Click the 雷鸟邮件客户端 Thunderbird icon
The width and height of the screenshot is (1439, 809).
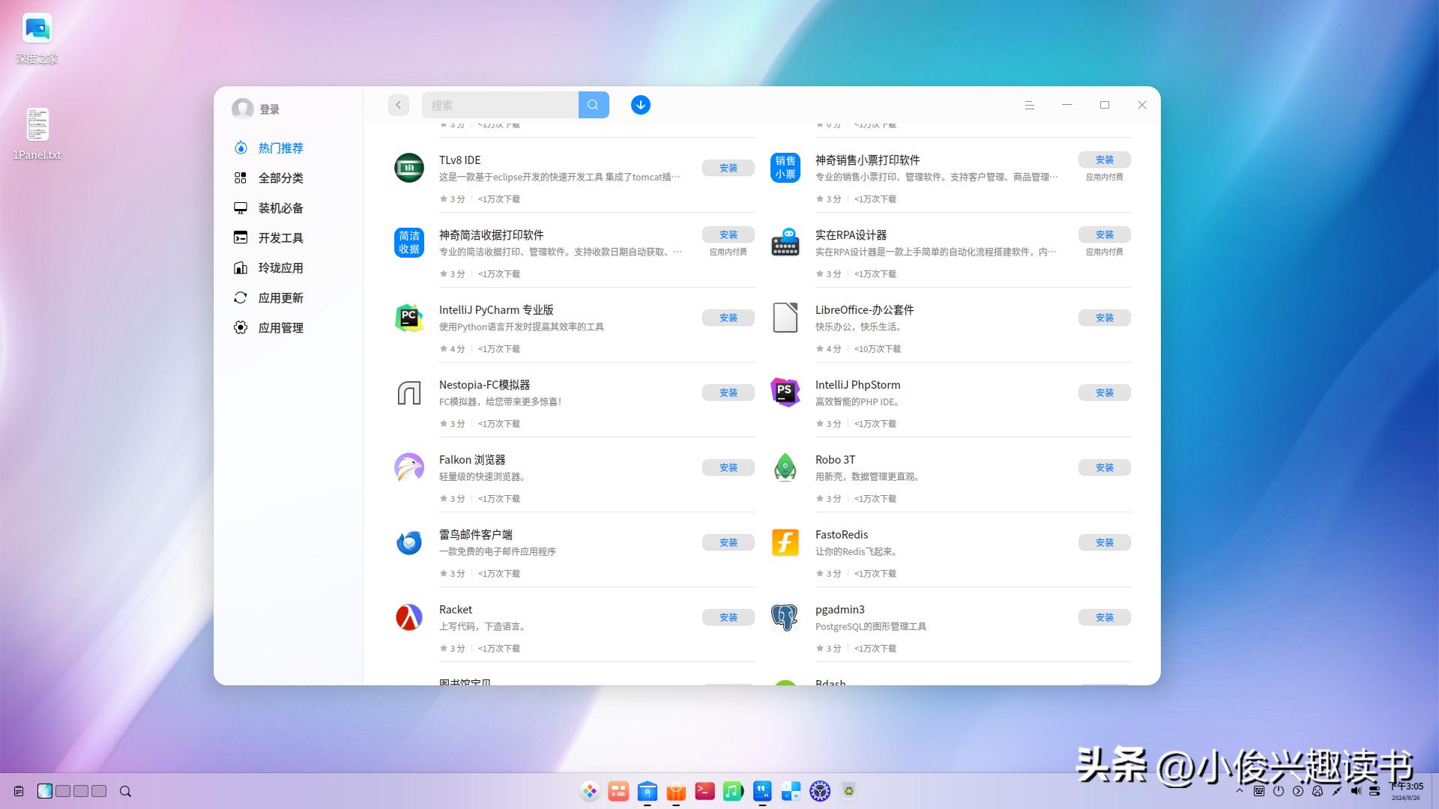click(x=409, y=542)
